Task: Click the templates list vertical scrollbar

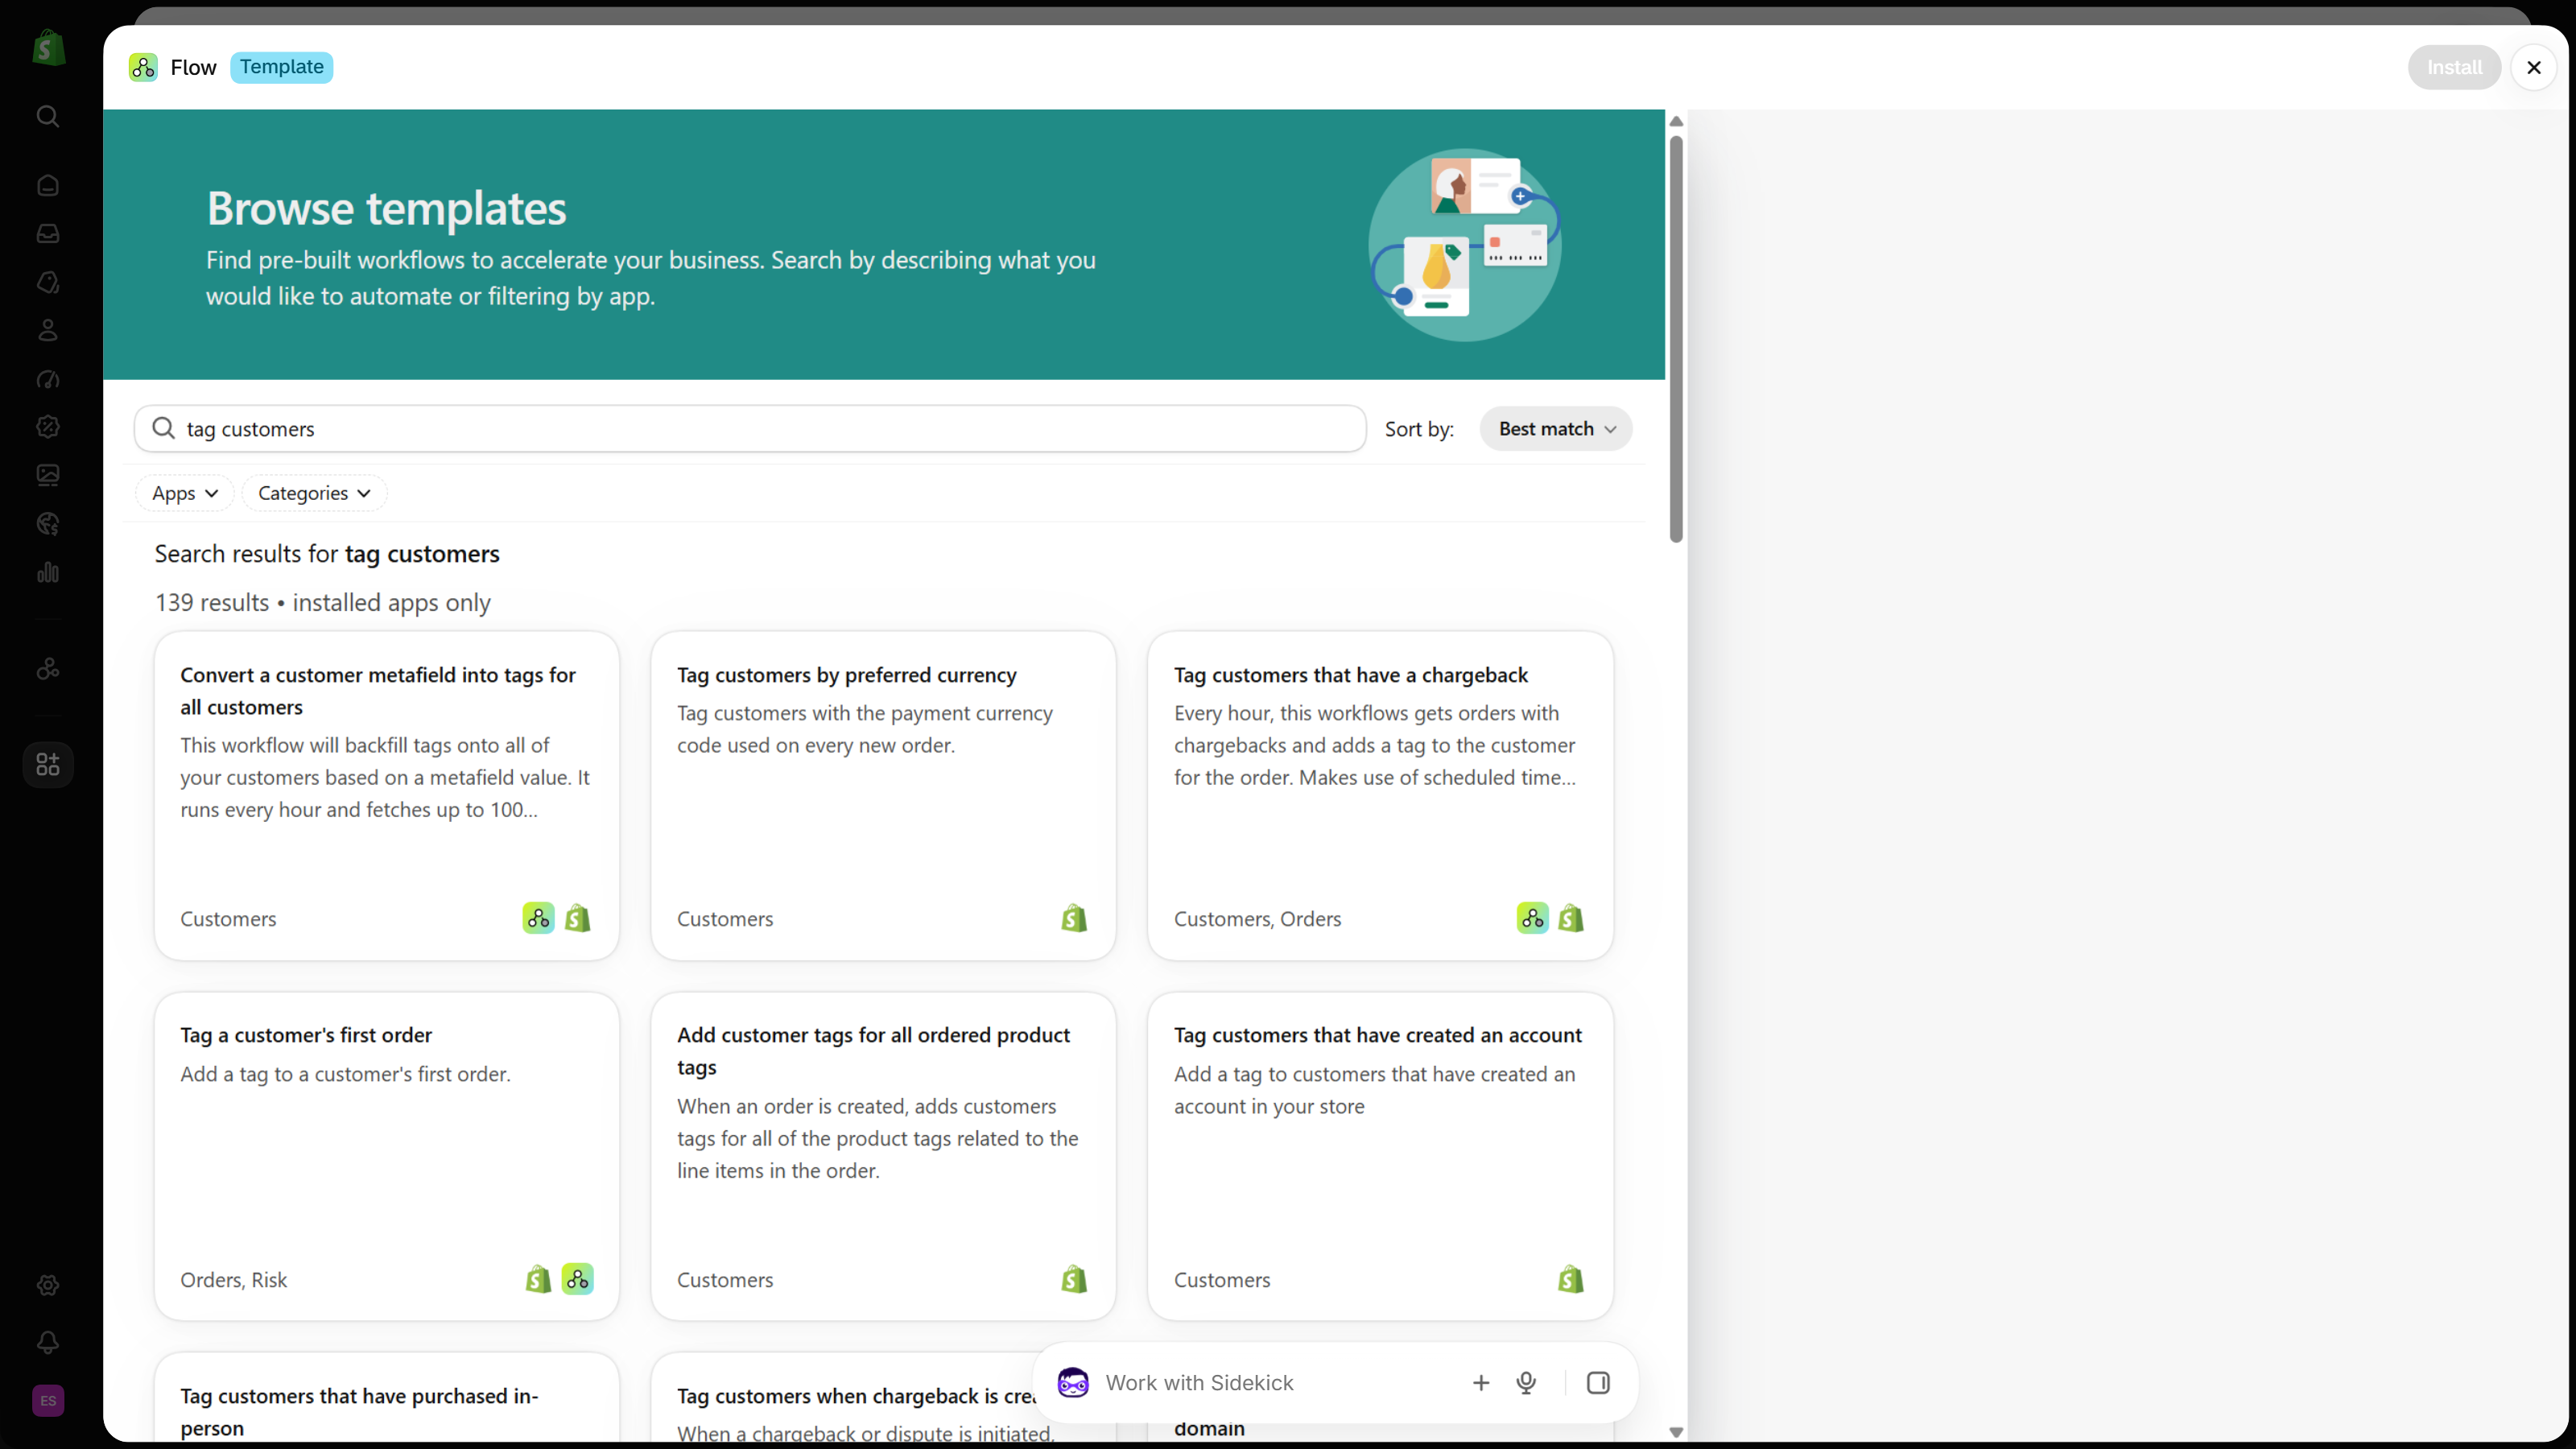Action: [1676, 339]
